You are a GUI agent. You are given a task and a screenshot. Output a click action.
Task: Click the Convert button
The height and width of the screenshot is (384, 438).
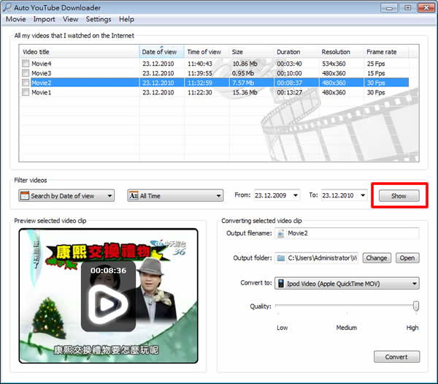coord(396,357)
